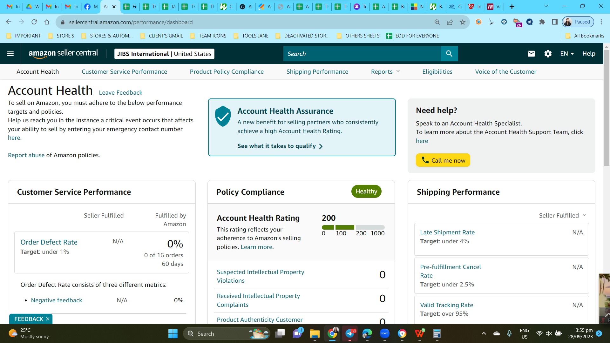Image resolution: width=610 pixels, height=343 pixels.
Task: Open the Seller Fulfilled dropdown in Shipping Performance
Action: 562,215
